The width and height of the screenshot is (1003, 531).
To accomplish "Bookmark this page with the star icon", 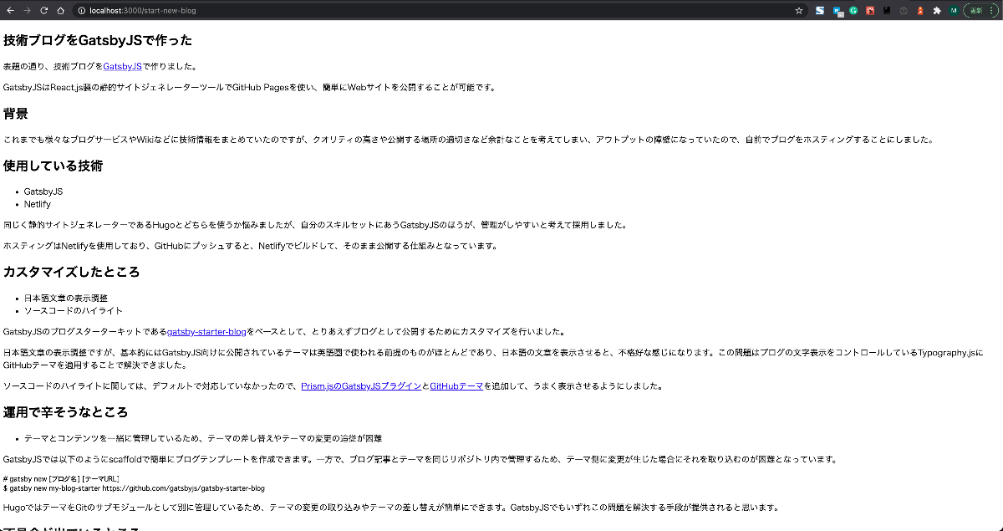I will point(799,11).
